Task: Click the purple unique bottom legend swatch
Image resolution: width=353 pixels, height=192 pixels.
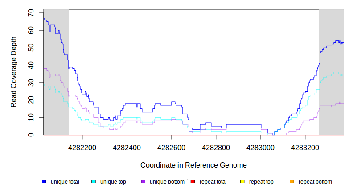Action: click(x=143, y=181)
